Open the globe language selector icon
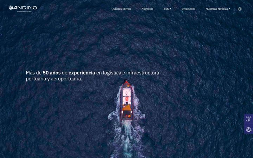 (240, 9)
